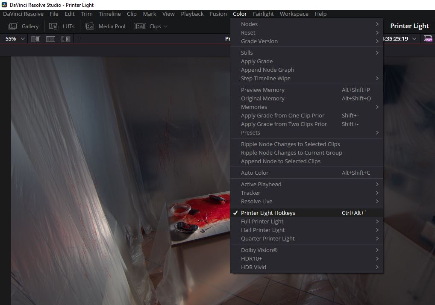The image size is (435, 305).
Task: Expand the Stills submenu
Action: point(306,53)
